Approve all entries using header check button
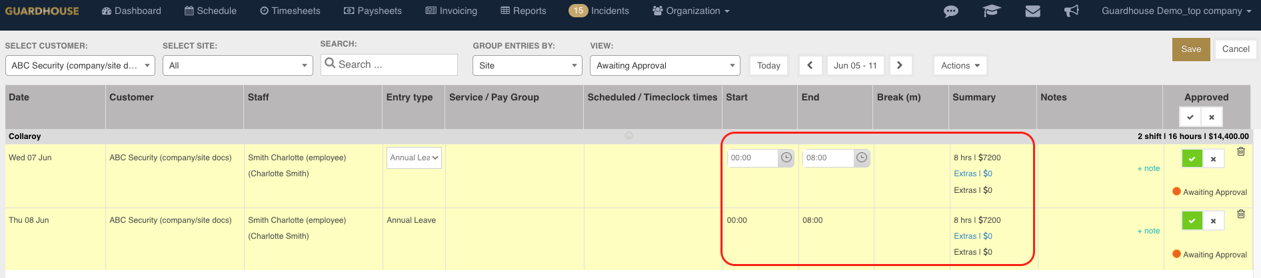 click(1190, 117)
